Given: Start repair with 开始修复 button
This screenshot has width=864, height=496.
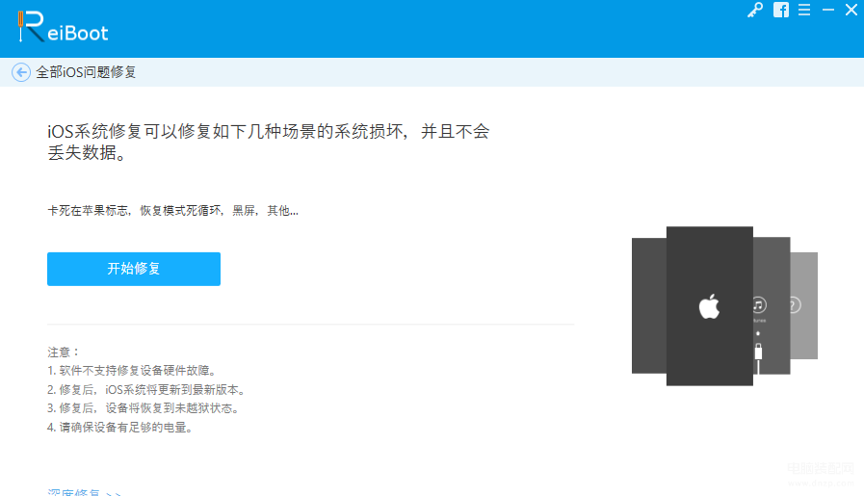Looking at the screenshot, I should coord(134,269).
